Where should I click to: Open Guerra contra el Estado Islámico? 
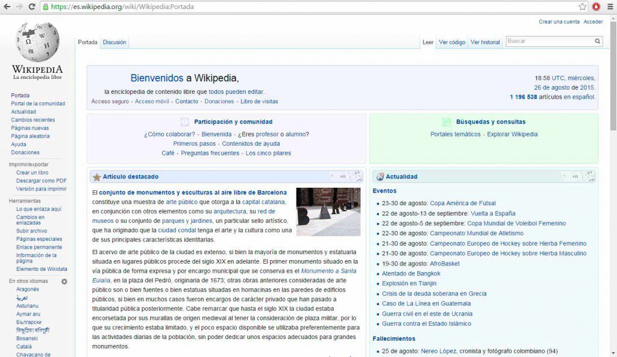click(x=427, y=324)
